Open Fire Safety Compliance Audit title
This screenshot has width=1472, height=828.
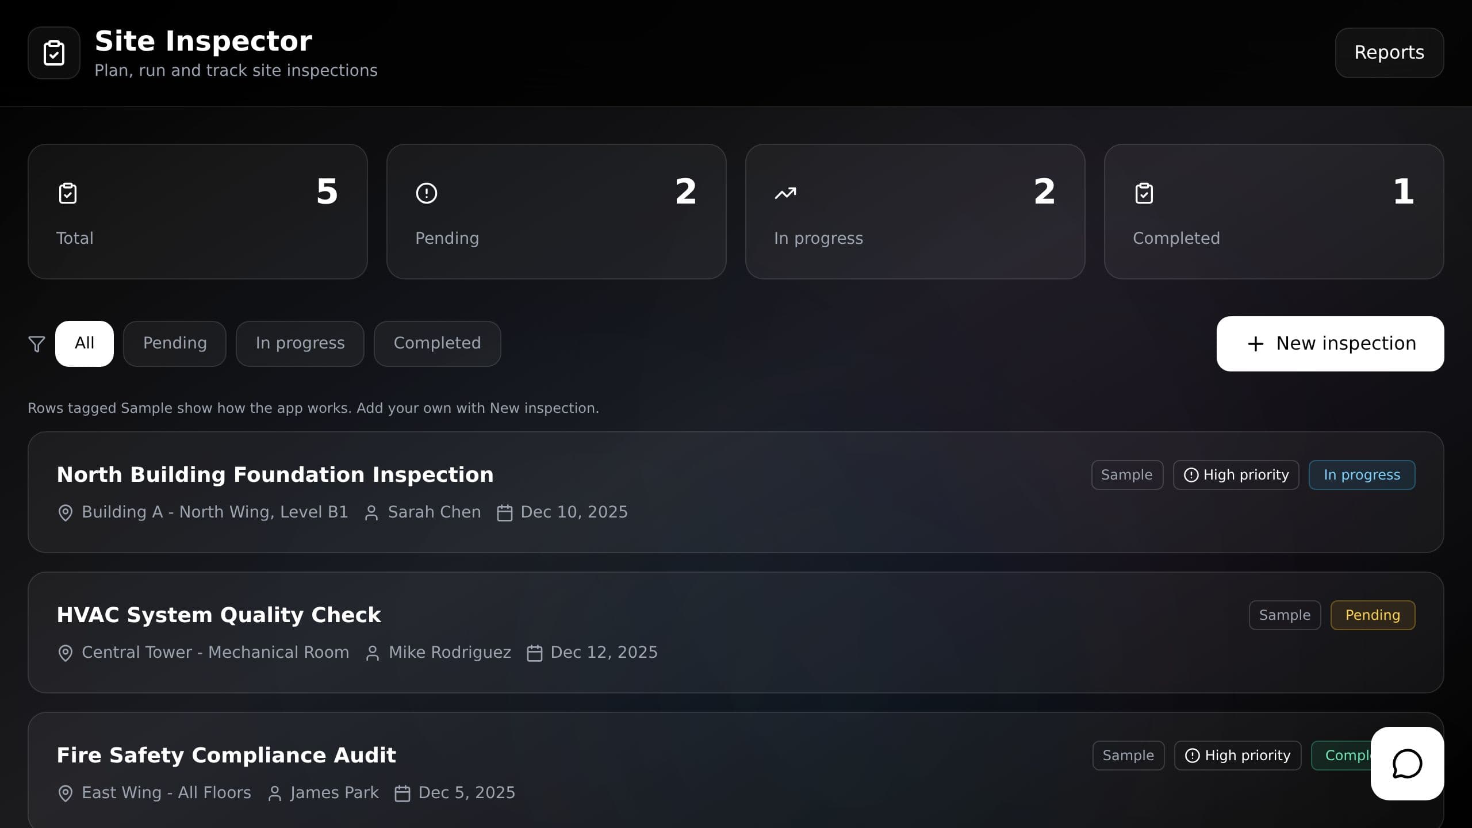coord(226,755)
